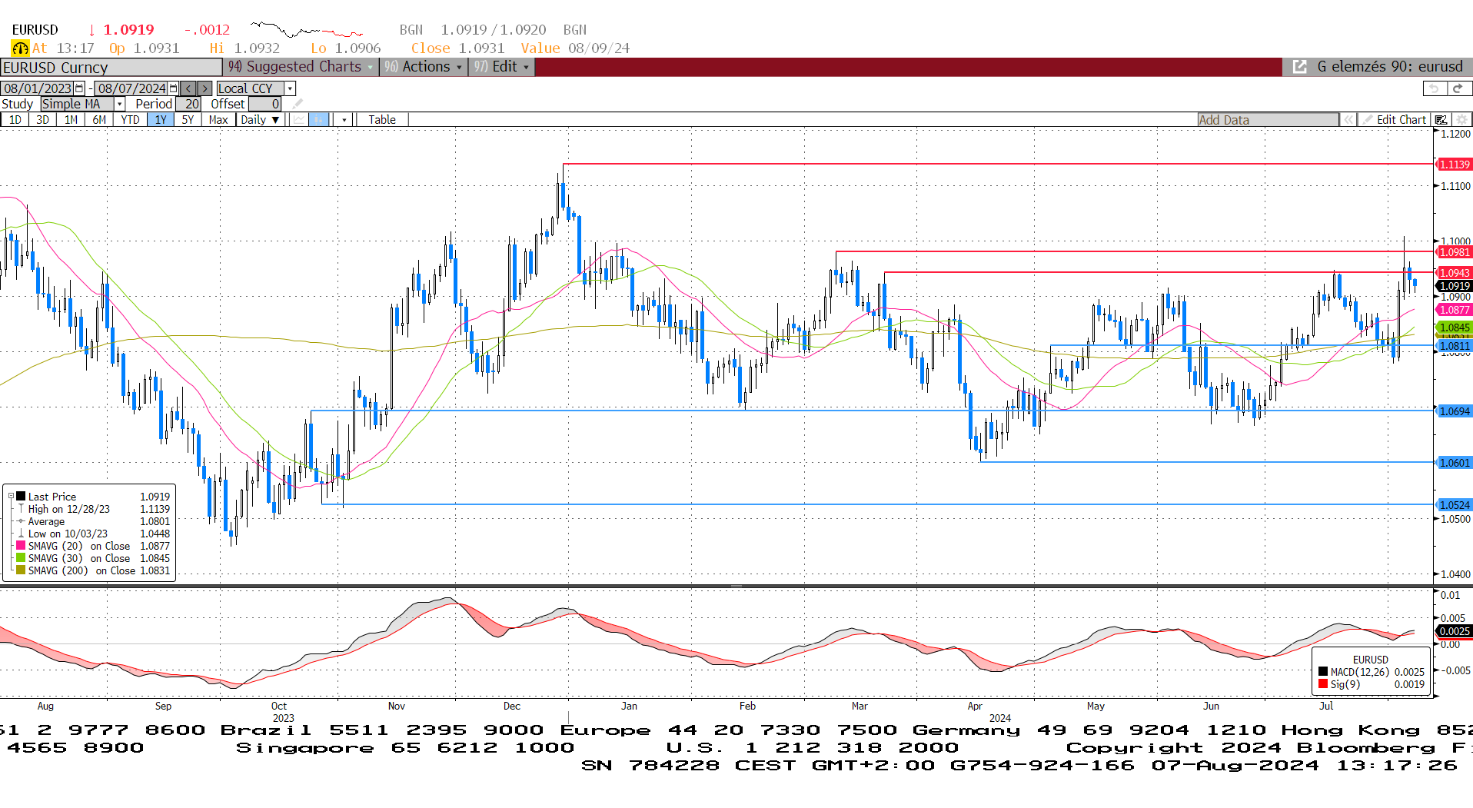Open the Actions menu
1473x808 pixels.
[424, 67]
